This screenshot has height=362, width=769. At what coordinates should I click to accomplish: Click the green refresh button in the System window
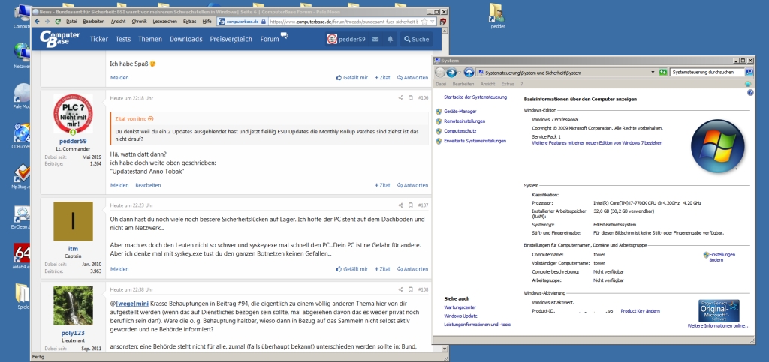click(x=662, y=73)
